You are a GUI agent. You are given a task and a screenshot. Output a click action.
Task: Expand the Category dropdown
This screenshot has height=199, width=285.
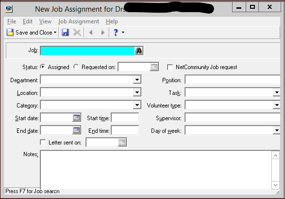[137, 105]
